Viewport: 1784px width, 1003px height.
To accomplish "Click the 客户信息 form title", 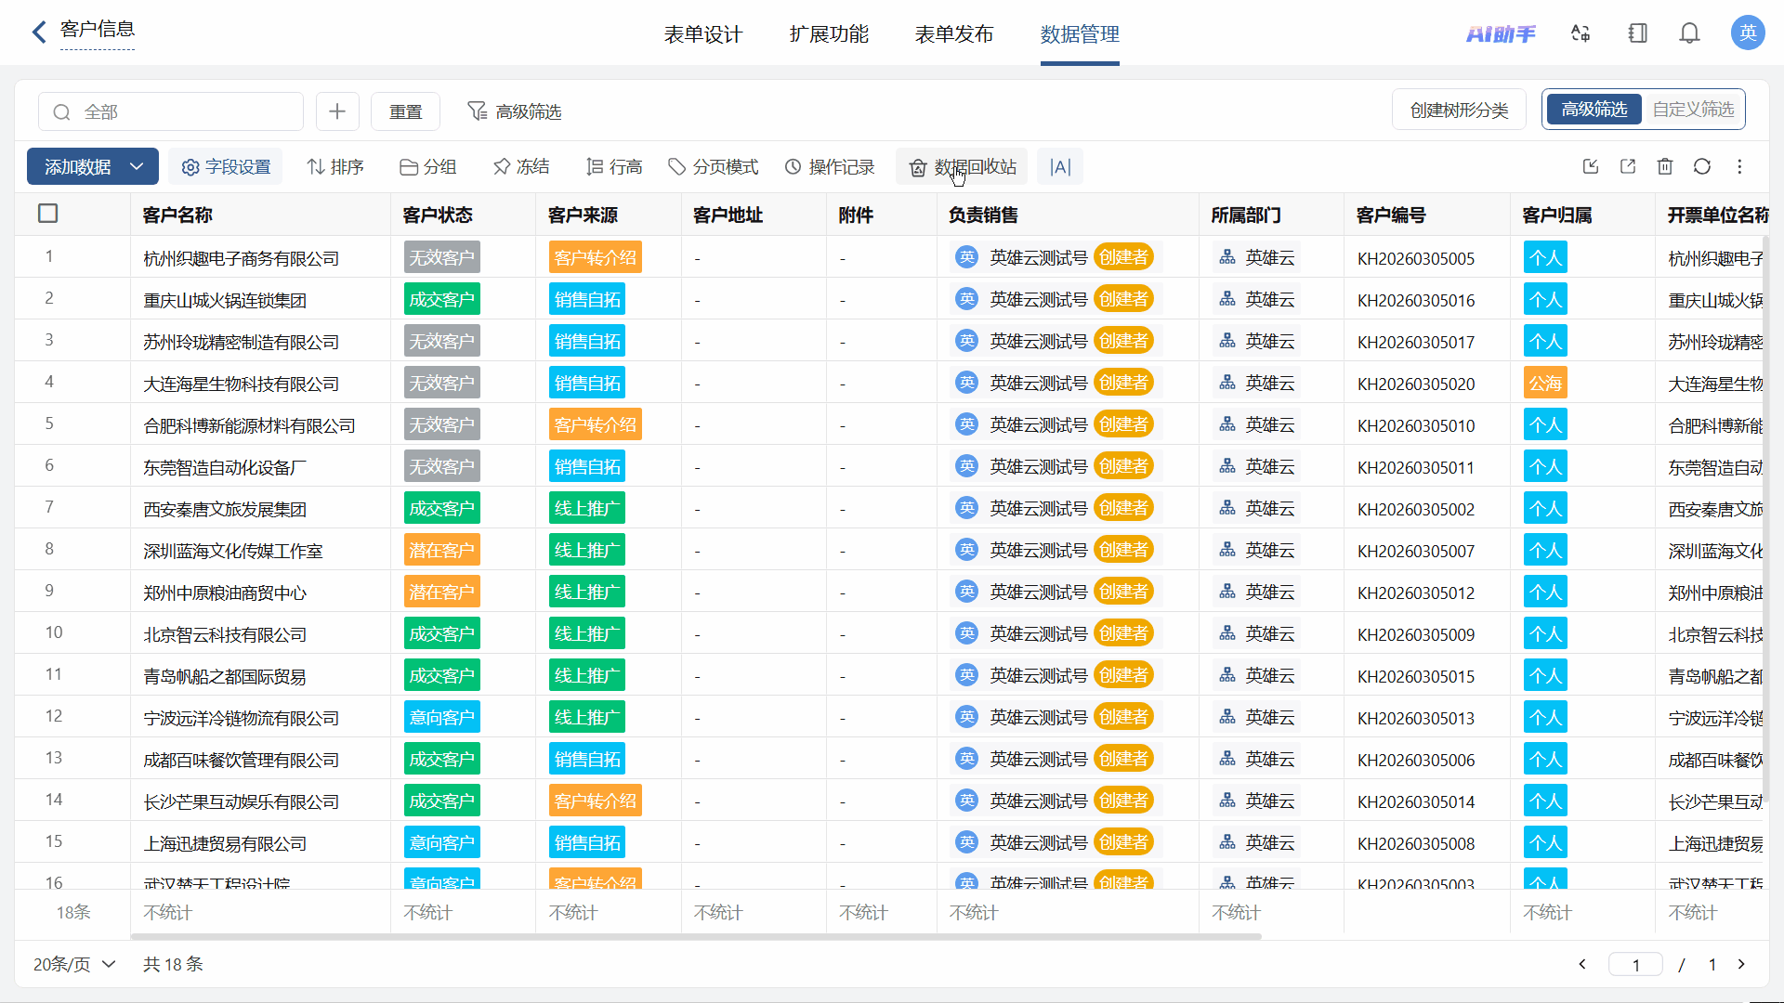I will pyautogui.click(x=98, y=30).
